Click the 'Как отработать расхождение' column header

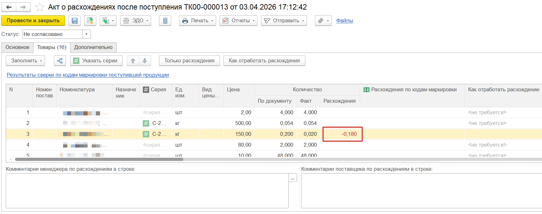coord(503,95)
